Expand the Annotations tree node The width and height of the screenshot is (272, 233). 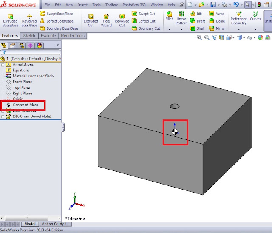tap(3, 65)
